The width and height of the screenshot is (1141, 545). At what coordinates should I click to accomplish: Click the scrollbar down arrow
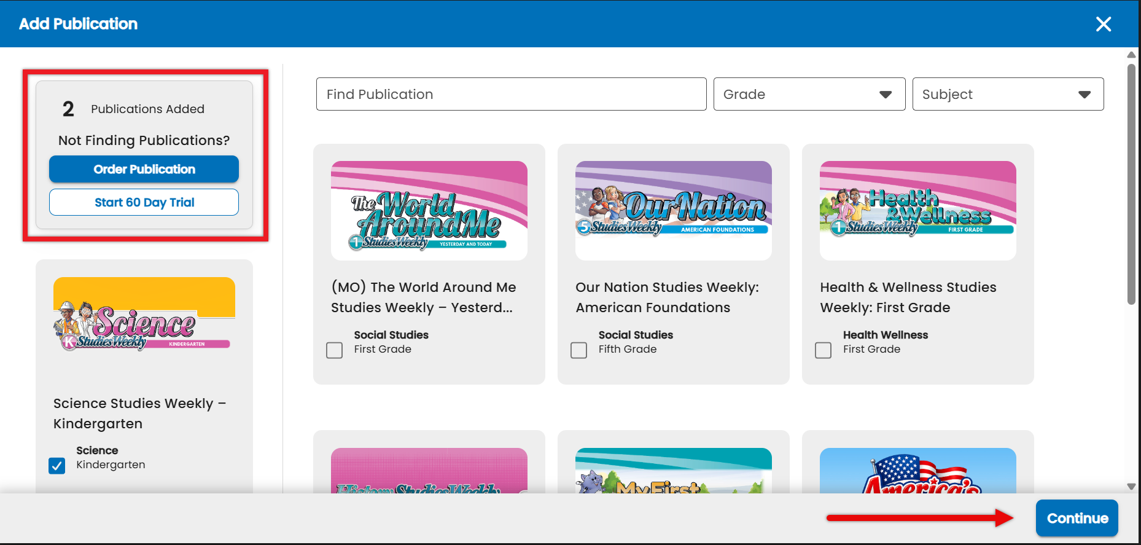[1131, 487]
